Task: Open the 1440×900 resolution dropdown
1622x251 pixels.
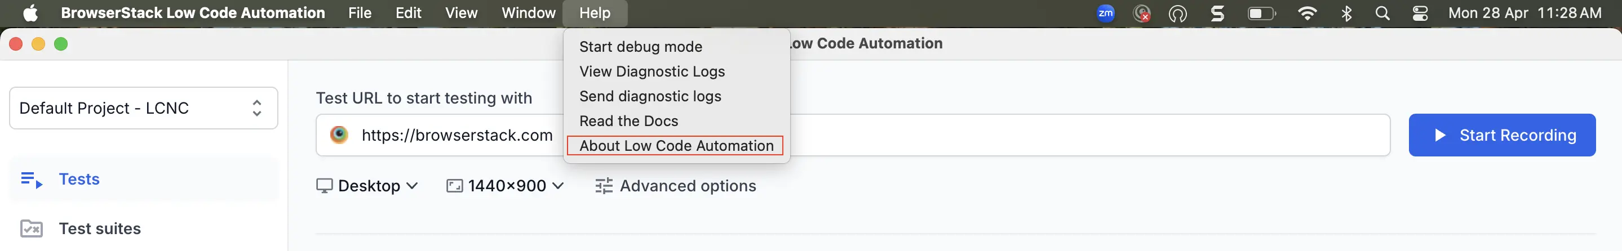Action: (x=505, y=186)
